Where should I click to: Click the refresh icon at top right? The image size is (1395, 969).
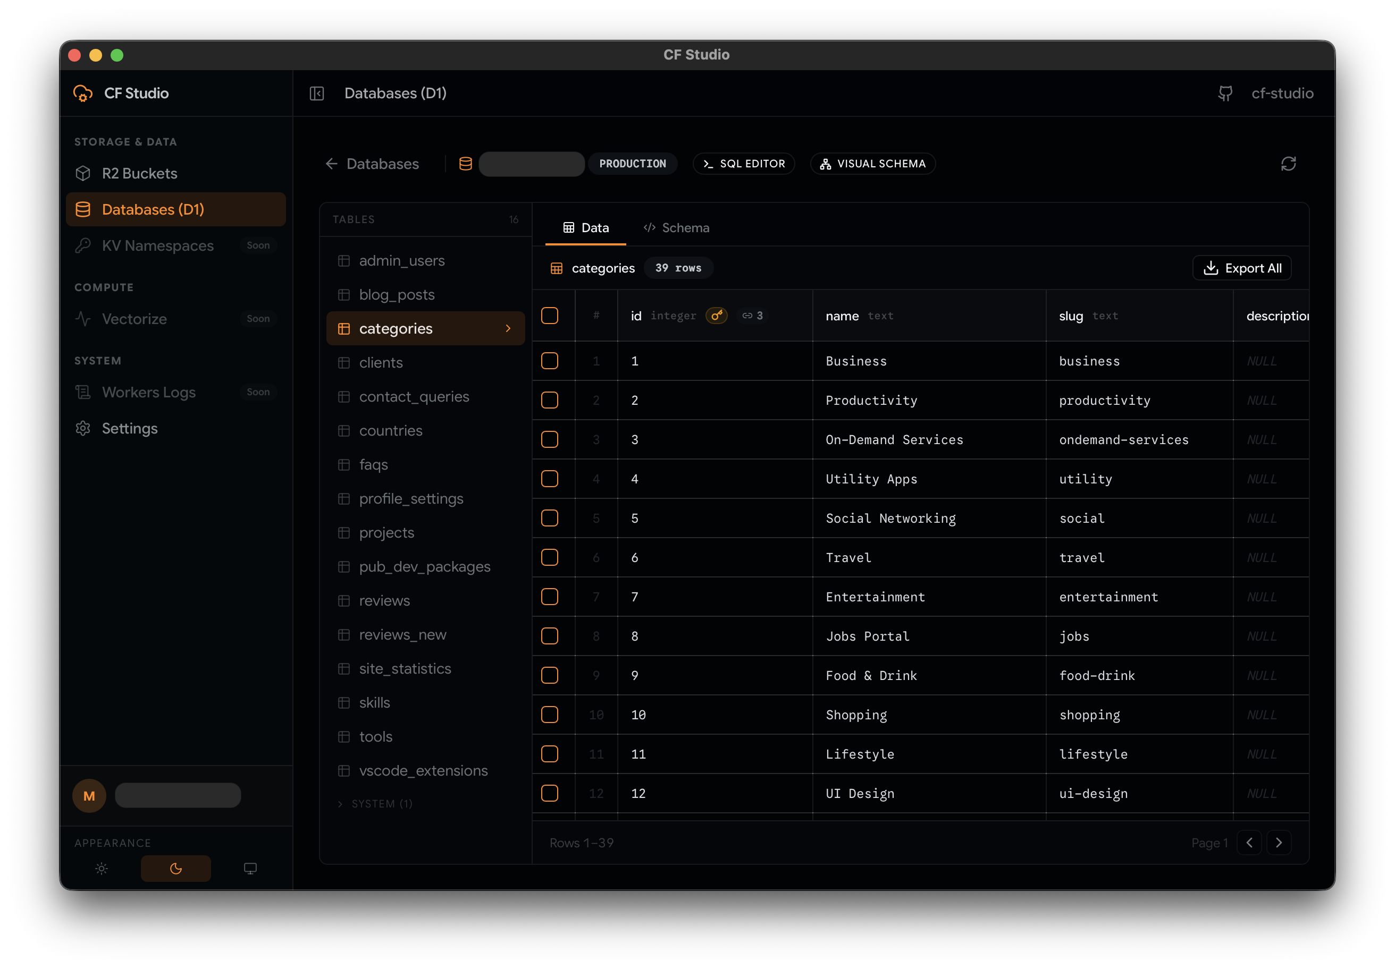(1289, 163)
